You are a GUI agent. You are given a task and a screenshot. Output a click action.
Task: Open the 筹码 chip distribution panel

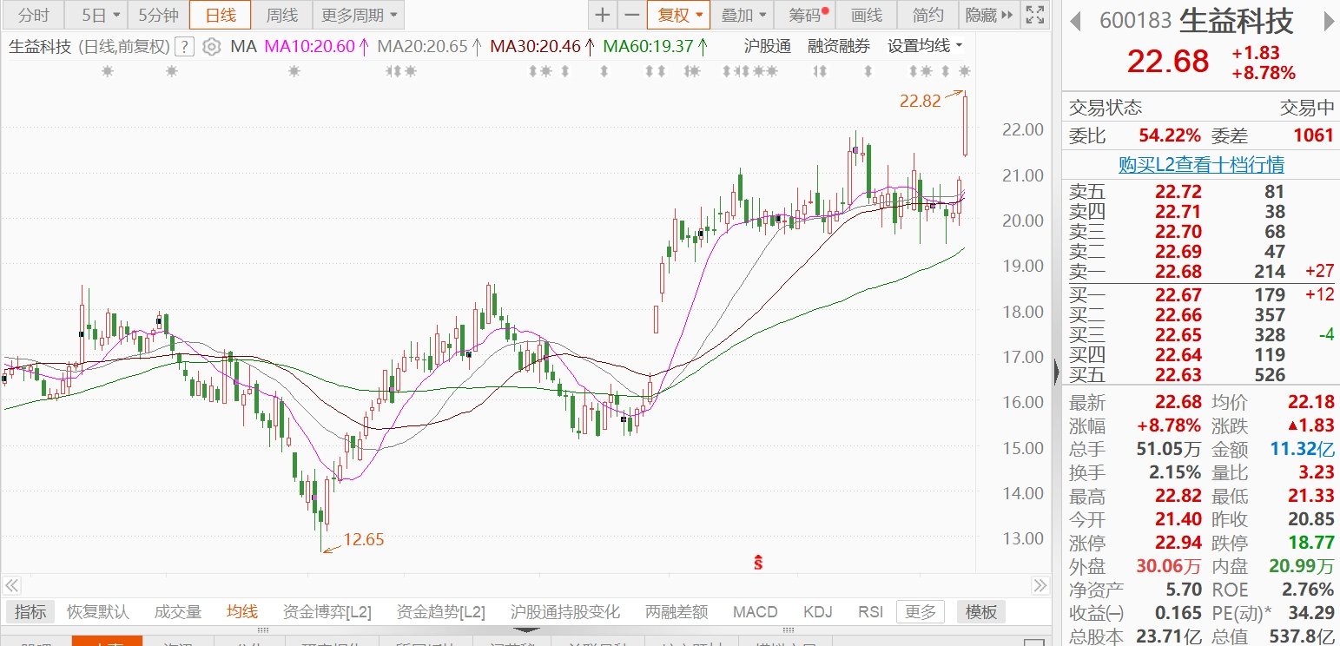807,15
